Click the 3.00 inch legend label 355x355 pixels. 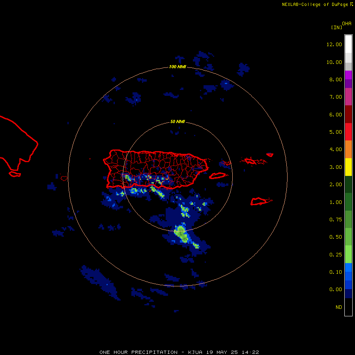[336, 167]
